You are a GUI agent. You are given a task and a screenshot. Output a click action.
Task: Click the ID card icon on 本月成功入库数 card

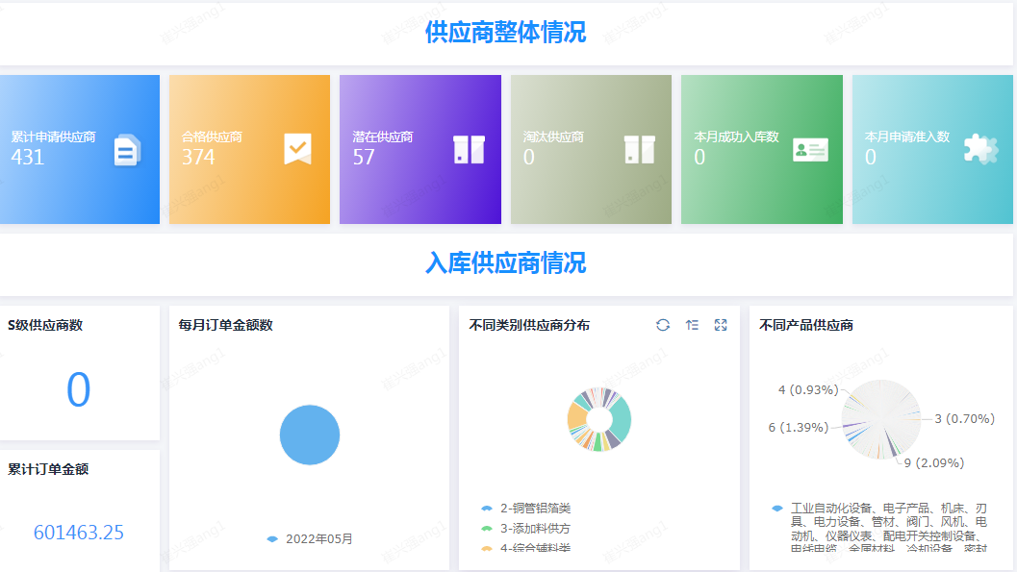(x=810, y=150)
